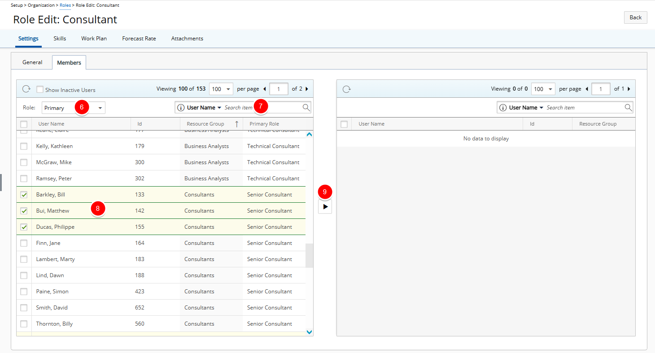Click the search magnifier in right panel
The image size is (655, 353).
(628, 107)
